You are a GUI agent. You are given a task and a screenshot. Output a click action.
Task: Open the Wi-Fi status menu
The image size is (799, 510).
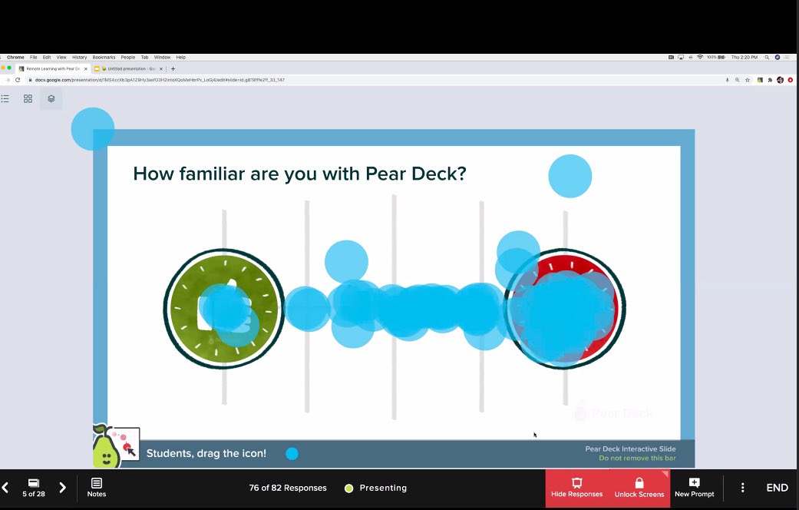coord(700,57)
